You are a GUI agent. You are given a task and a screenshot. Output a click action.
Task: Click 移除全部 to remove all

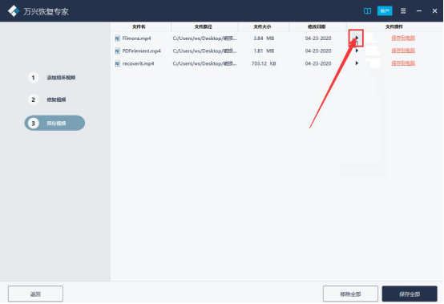pyautogui.click(x=350, y=294)
